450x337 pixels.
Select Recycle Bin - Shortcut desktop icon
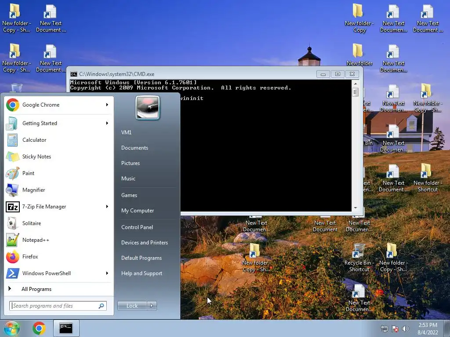point(359,257)
